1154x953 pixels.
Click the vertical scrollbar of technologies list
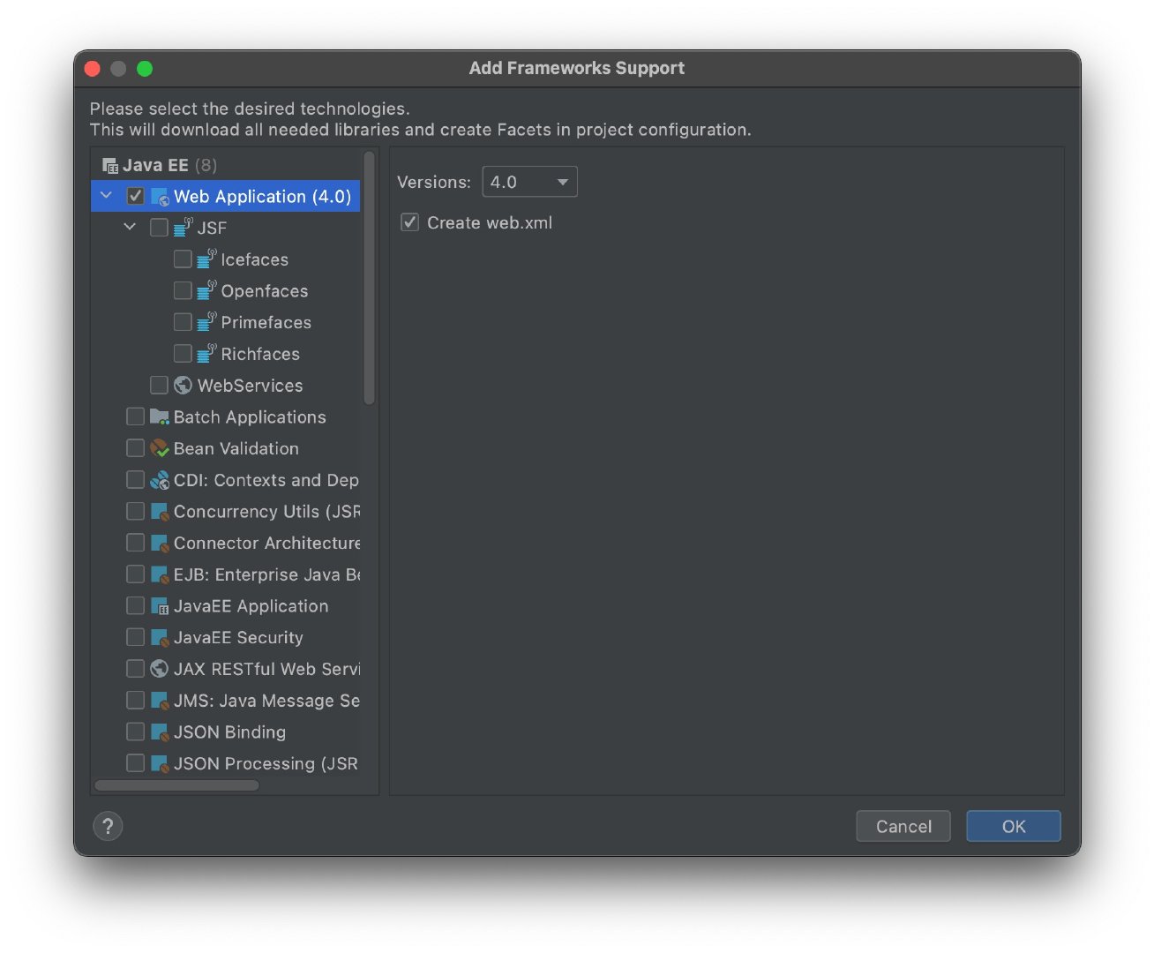[x=370, y=278]
